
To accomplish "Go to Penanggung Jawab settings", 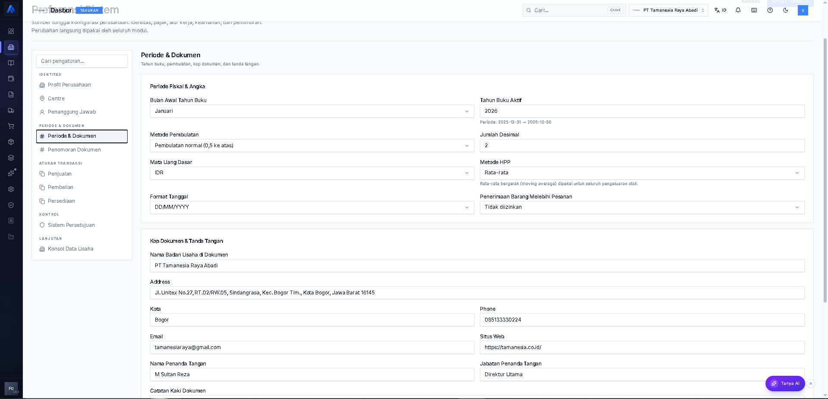I will (82, 112).
